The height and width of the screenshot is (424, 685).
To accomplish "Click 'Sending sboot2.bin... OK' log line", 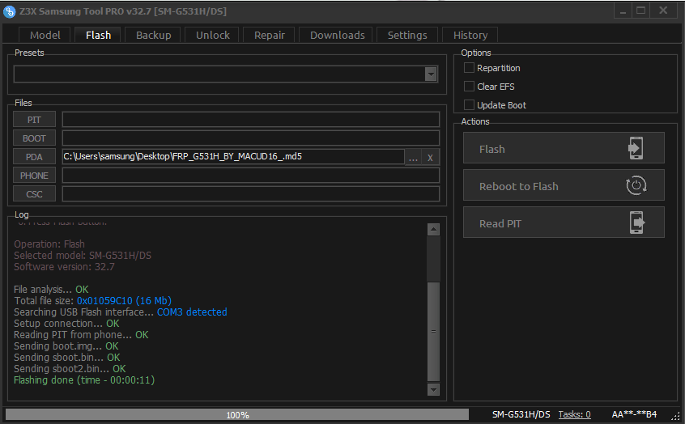I will click(x=70, y=369).
